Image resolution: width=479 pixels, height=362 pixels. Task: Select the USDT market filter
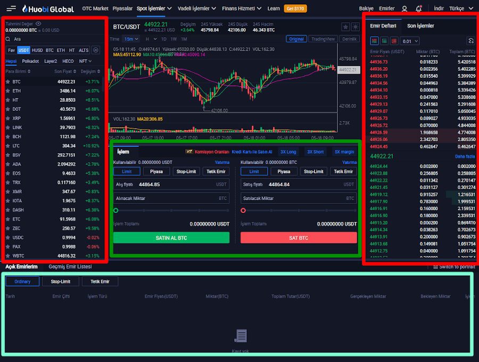23,50
